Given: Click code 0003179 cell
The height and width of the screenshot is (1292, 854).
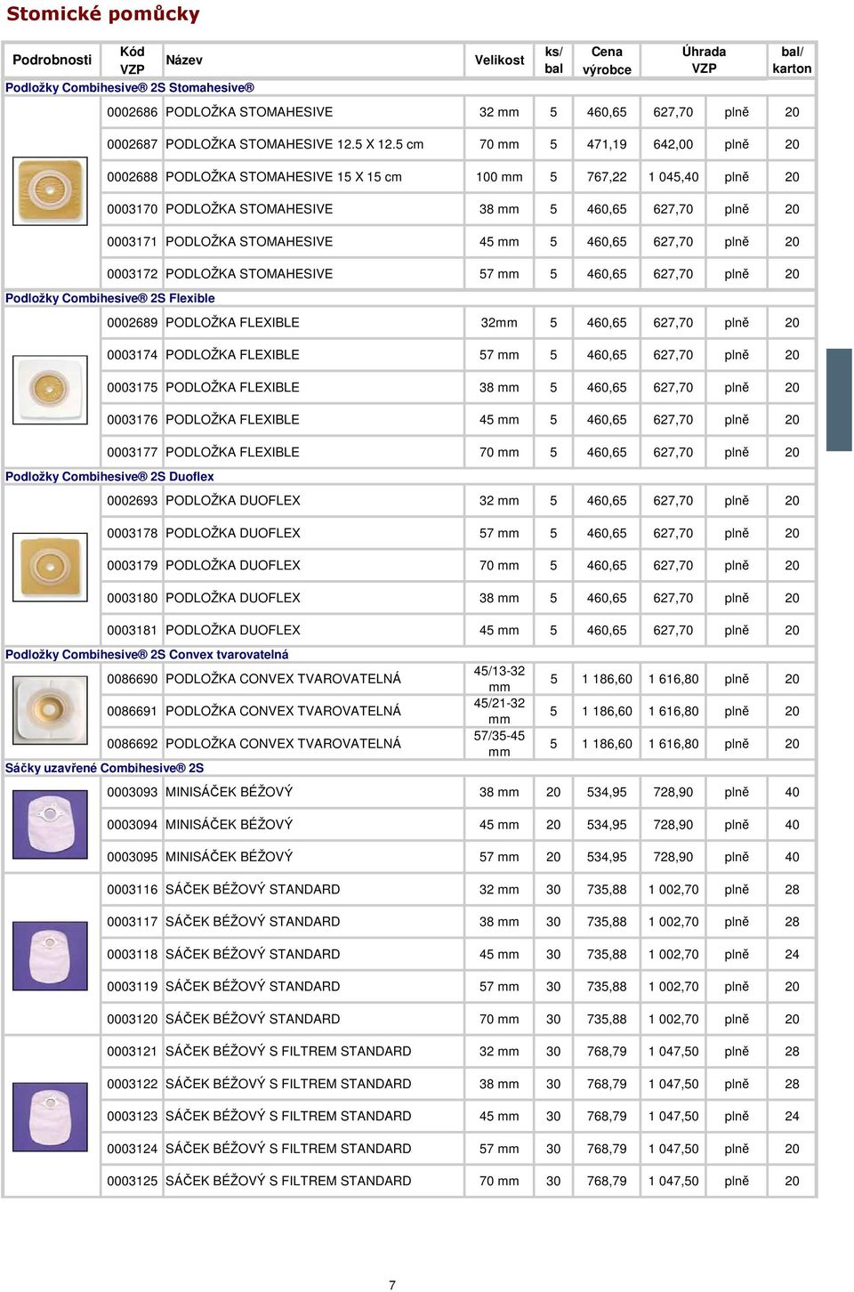Looking at the screenshot, I should [x=133, y=566].
